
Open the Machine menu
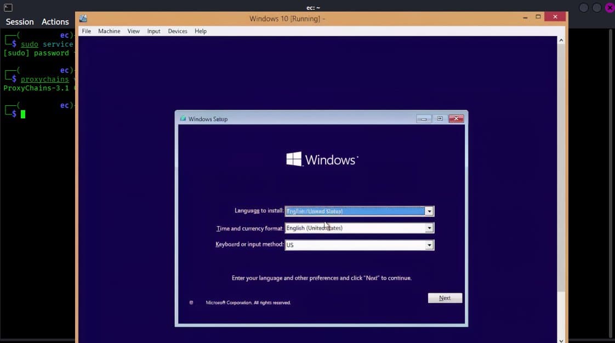pos(109,31)
